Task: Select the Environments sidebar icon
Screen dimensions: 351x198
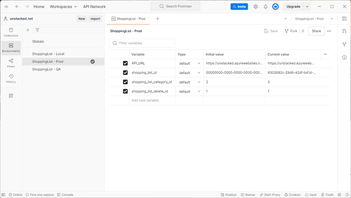Action: [x=11, y=48]
